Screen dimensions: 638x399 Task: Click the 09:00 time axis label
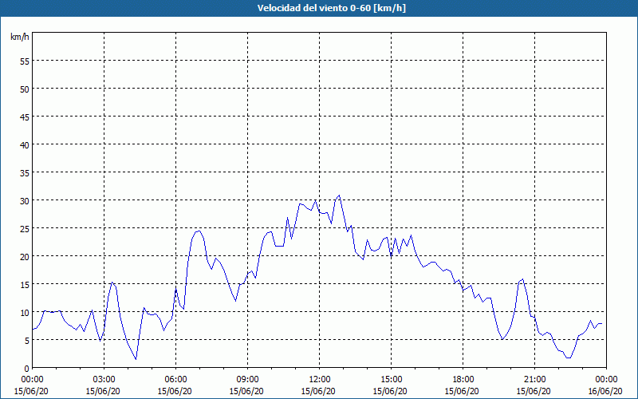(247, 380)
